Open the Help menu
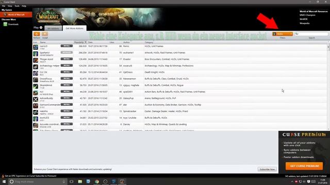The height and width of the screenshot is (185, 330). click(x=24, y=6)
